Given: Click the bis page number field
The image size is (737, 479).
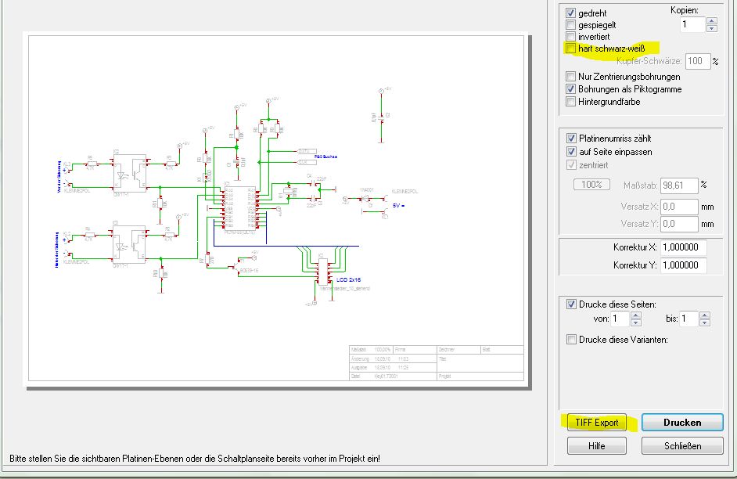Looking at the screenshot, I should 689,319.
